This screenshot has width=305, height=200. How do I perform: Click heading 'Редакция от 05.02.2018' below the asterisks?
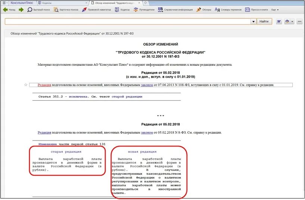tap(161, 124)
